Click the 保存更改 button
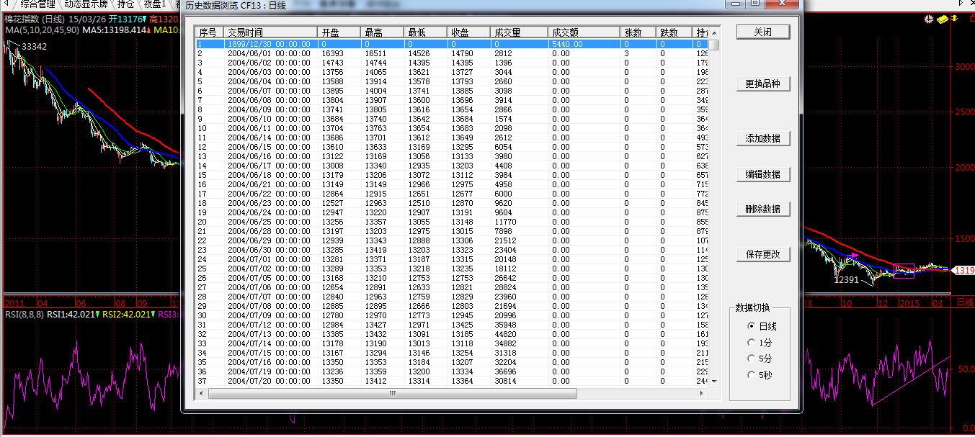This screenshot has width=975, height=437. [762, 255]
